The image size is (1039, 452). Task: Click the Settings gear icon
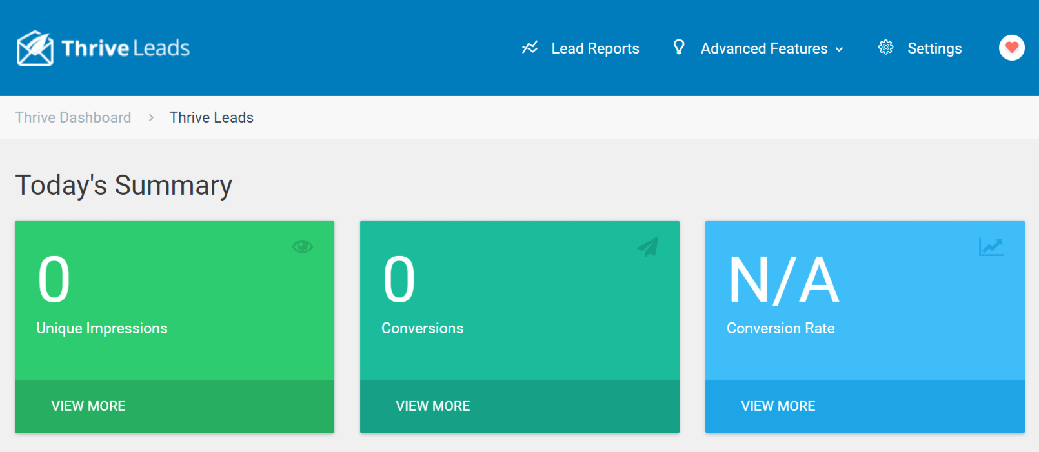click(x=885, y=47)
